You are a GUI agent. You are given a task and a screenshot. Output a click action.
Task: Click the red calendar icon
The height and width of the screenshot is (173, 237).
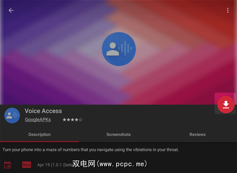pyautogui.click(x=7, y=165)
